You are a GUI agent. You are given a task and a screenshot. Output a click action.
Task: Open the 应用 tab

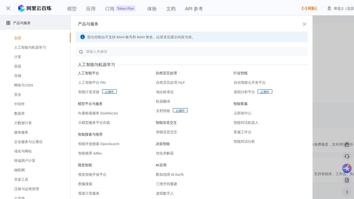91,9
